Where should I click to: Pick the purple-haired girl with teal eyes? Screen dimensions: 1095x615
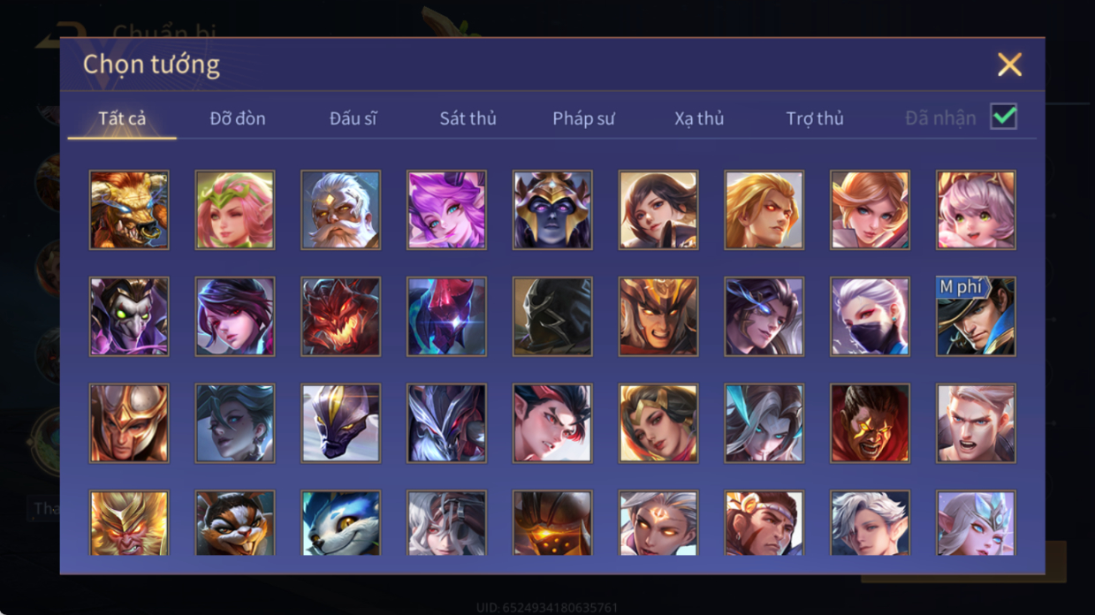tap(446, 210)
